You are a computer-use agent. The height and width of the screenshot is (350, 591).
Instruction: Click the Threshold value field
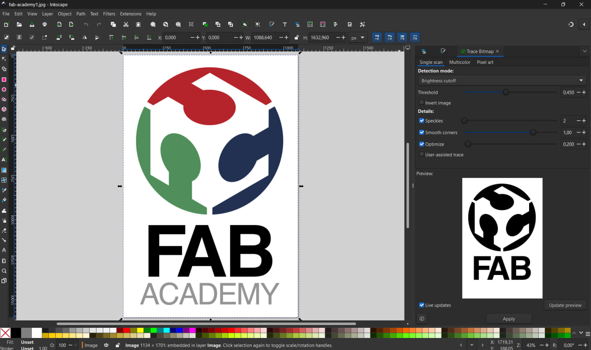point(568,92)
